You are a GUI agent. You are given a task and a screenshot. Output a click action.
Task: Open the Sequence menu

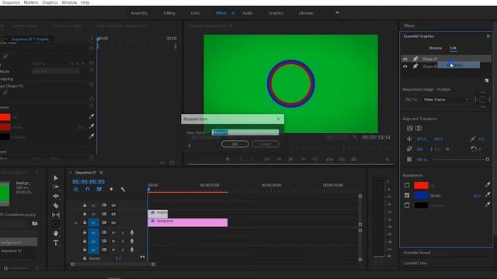click(x=11, y=2)
